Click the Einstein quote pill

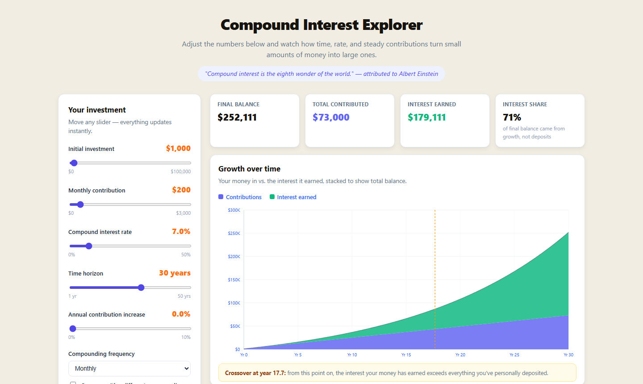(x=321, y=74)
